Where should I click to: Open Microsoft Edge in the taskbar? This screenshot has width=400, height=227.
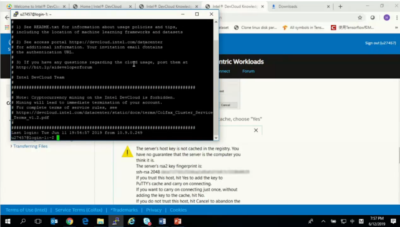(85, 222)
